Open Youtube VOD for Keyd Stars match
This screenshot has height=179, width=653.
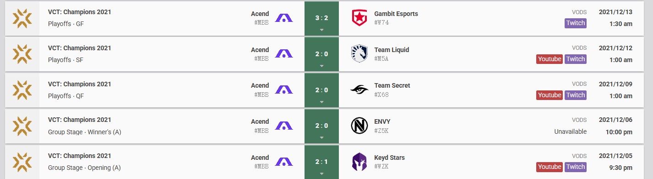[x=550, y=167]
